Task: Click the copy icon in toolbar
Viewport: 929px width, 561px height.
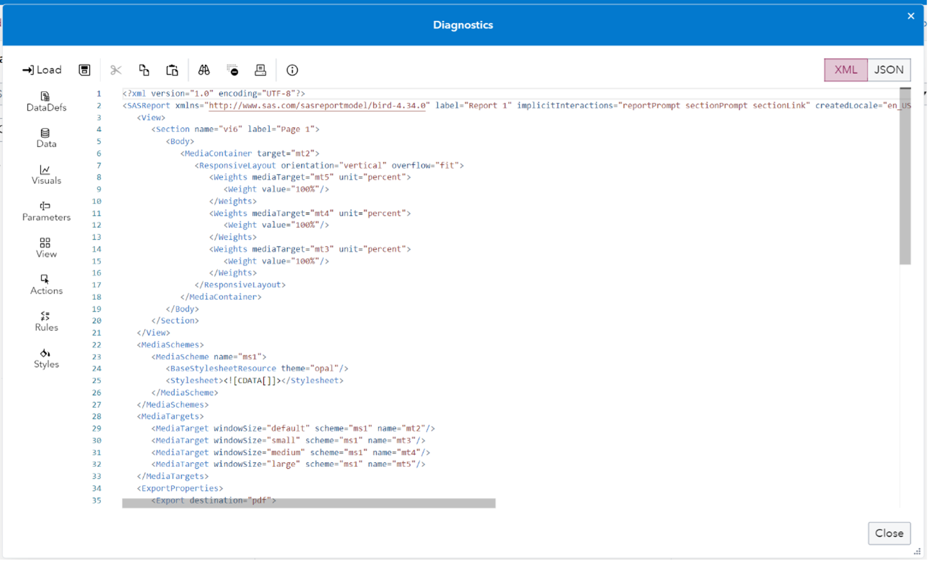Action: pyautogui.click(x=144, y=70)
